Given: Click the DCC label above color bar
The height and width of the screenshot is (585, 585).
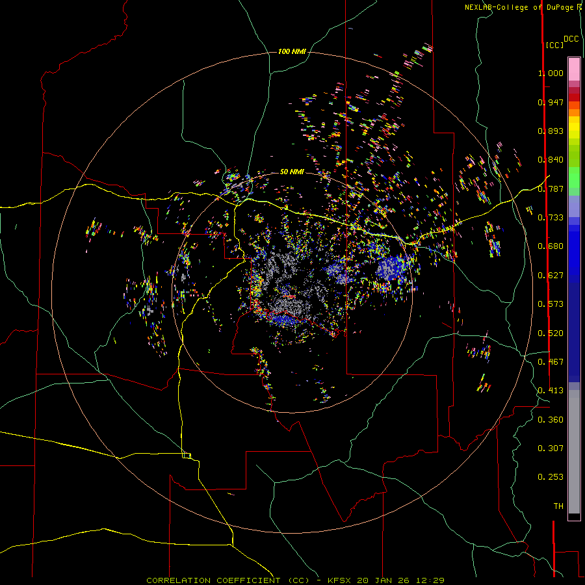Looking at the screenshot, I should point(571,39).
